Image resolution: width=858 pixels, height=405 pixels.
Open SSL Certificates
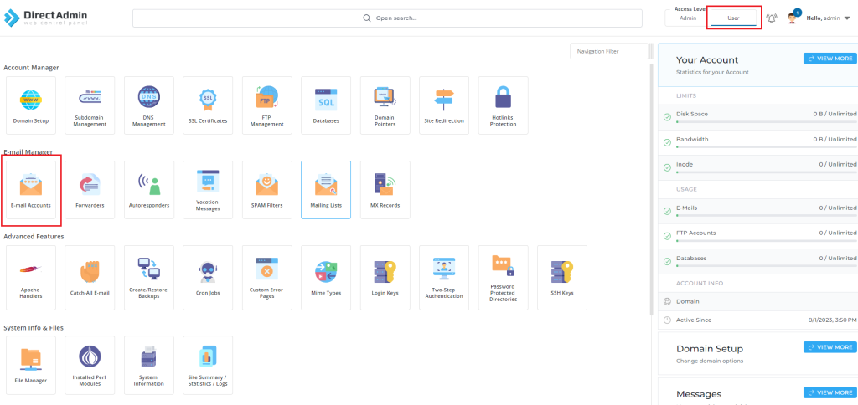click(x=208, y=105)
